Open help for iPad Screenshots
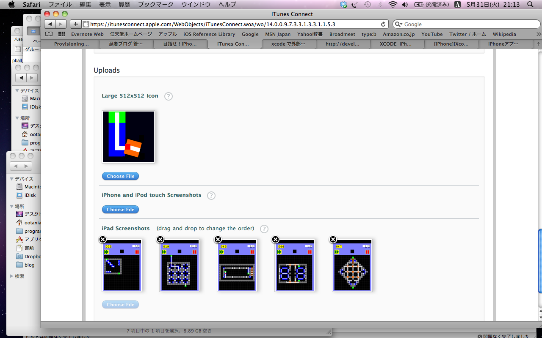Viewport: 542px width, 338px height. (x=264, y=229)
